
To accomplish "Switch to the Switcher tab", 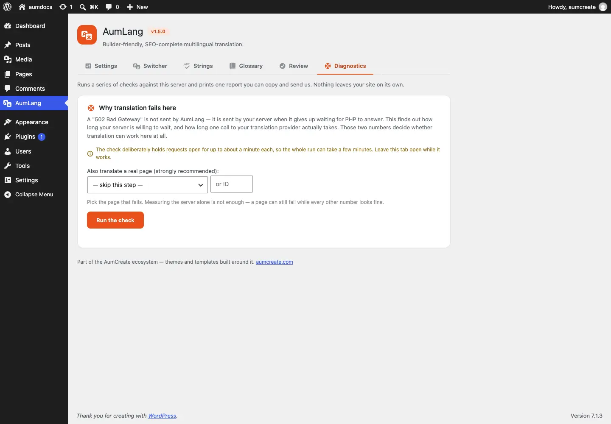I will coord(150,66).
